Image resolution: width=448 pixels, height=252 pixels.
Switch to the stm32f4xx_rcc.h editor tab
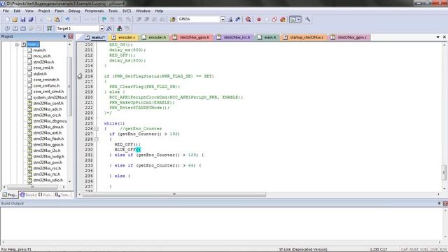pos(234,37)
